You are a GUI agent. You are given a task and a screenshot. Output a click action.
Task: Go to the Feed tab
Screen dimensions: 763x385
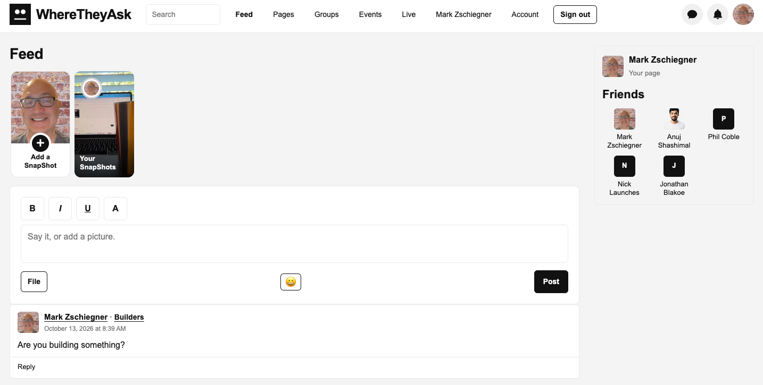point(244,14)
